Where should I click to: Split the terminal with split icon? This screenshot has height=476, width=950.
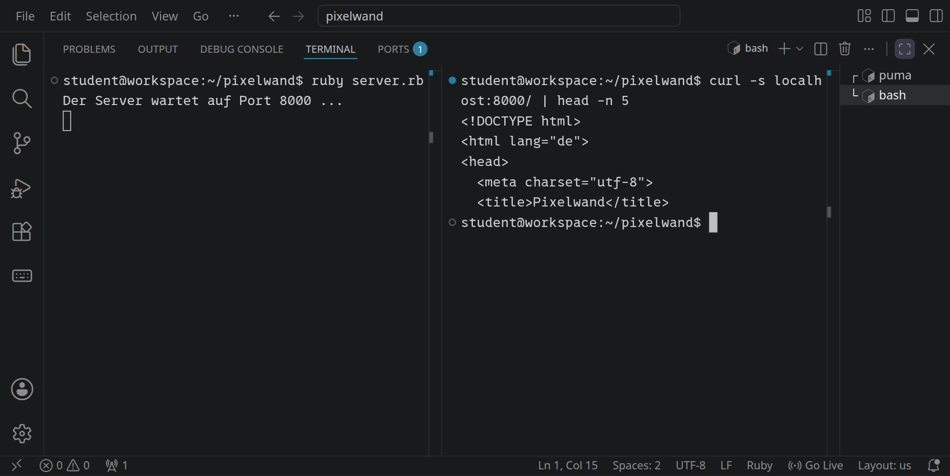[x=821, y=49]
